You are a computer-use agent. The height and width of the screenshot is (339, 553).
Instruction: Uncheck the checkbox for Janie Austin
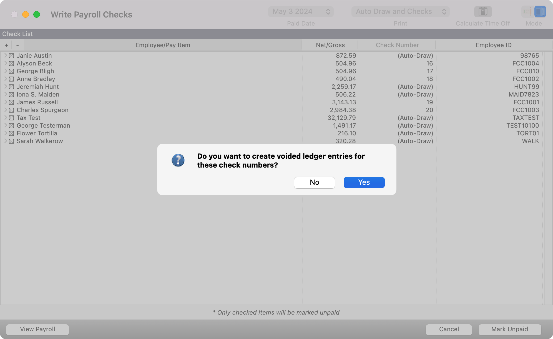(x=11, y=56)
